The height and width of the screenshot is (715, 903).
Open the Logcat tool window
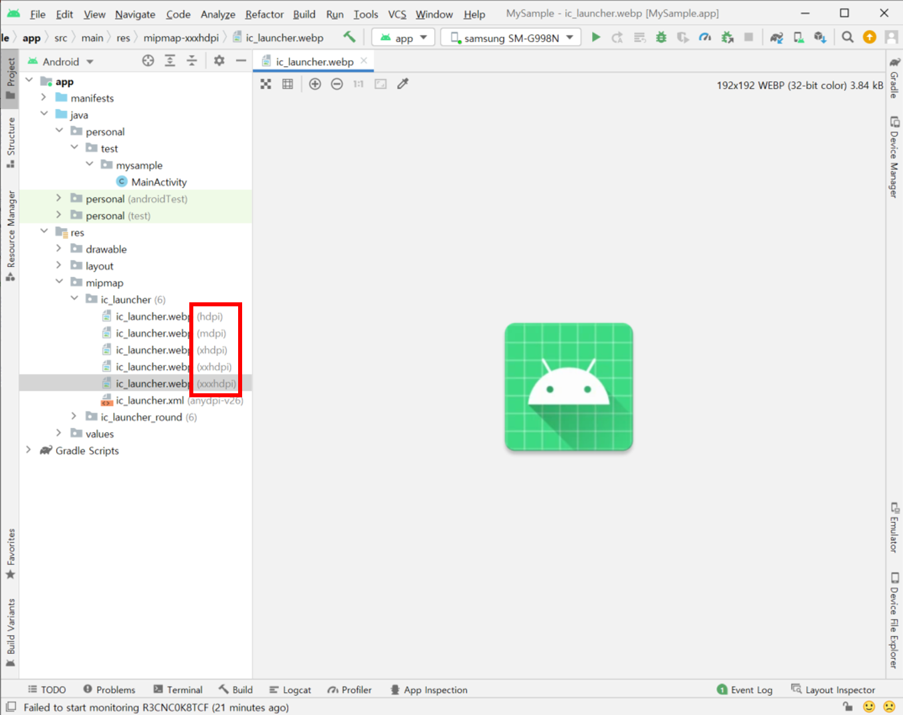coord(290,690)
